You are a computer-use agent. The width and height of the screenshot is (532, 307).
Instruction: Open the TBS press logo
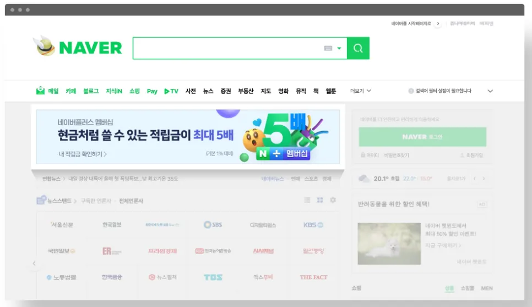213,277
